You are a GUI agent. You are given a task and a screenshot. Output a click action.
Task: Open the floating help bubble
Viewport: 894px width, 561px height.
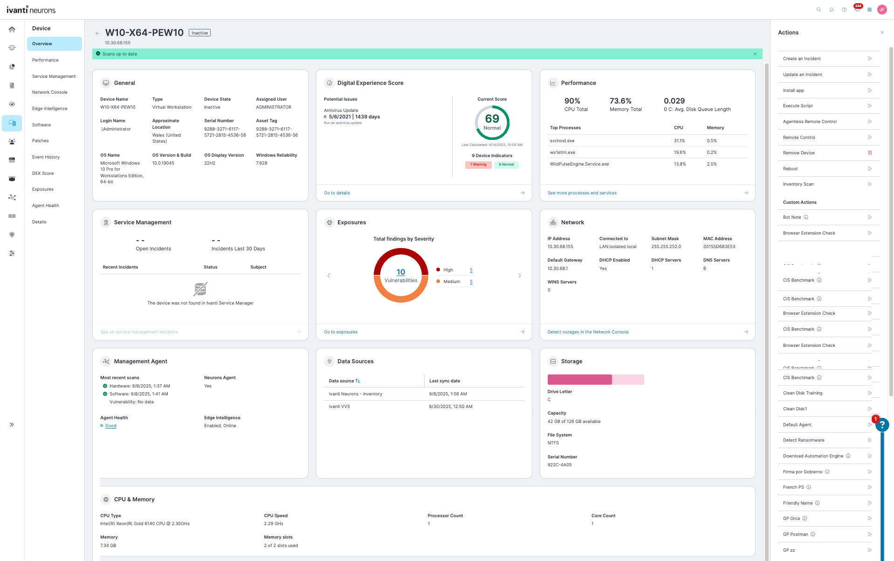882,425
